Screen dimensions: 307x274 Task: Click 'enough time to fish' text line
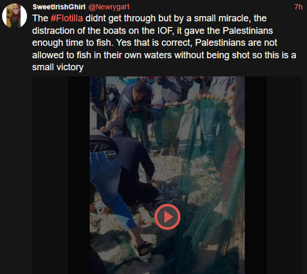tap(72, 43)
